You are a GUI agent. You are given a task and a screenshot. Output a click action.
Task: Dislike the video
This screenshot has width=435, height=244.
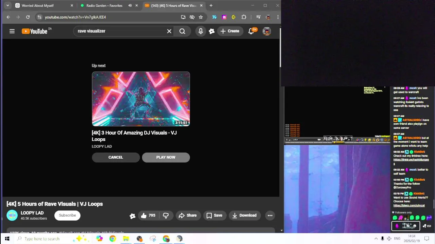tap(166, 215)
